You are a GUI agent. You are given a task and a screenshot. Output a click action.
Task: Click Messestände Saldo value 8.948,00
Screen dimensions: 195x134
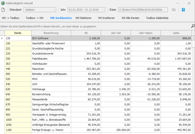[x=176, y=99]
